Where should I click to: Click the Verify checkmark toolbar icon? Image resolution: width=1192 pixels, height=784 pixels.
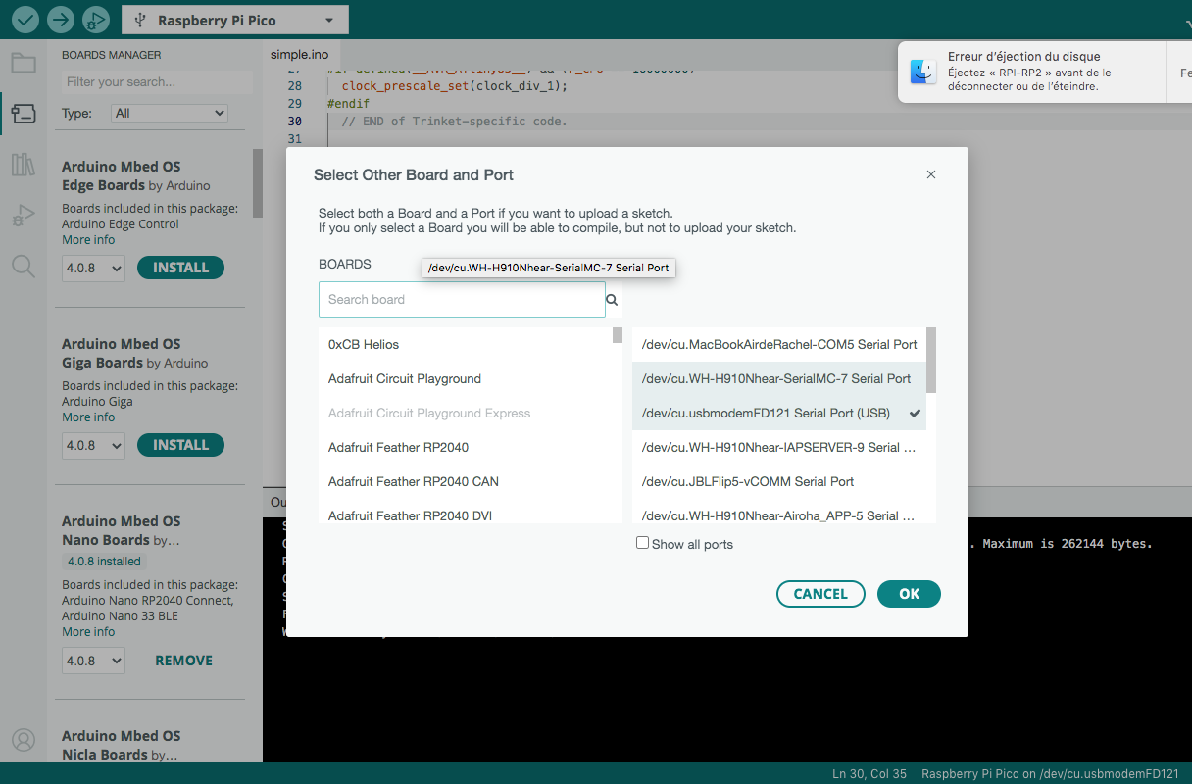[x=25, y=20]
